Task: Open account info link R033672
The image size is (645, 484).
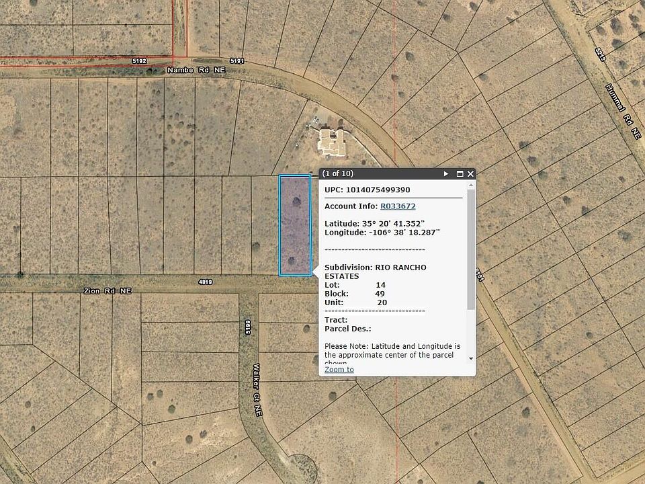Action: point(398,206)
